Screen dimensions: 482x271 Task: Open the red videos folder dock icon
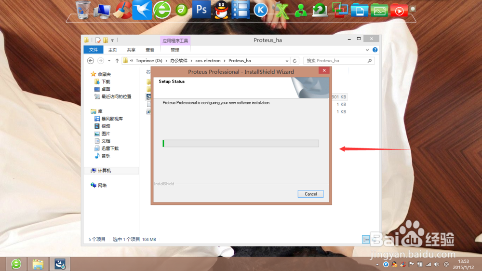point(399,10)
